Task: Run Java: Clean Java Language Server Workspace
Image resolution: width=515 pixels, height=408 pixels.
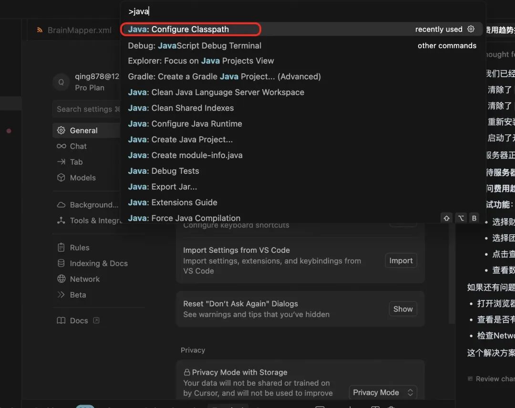Action: point(301,92)
